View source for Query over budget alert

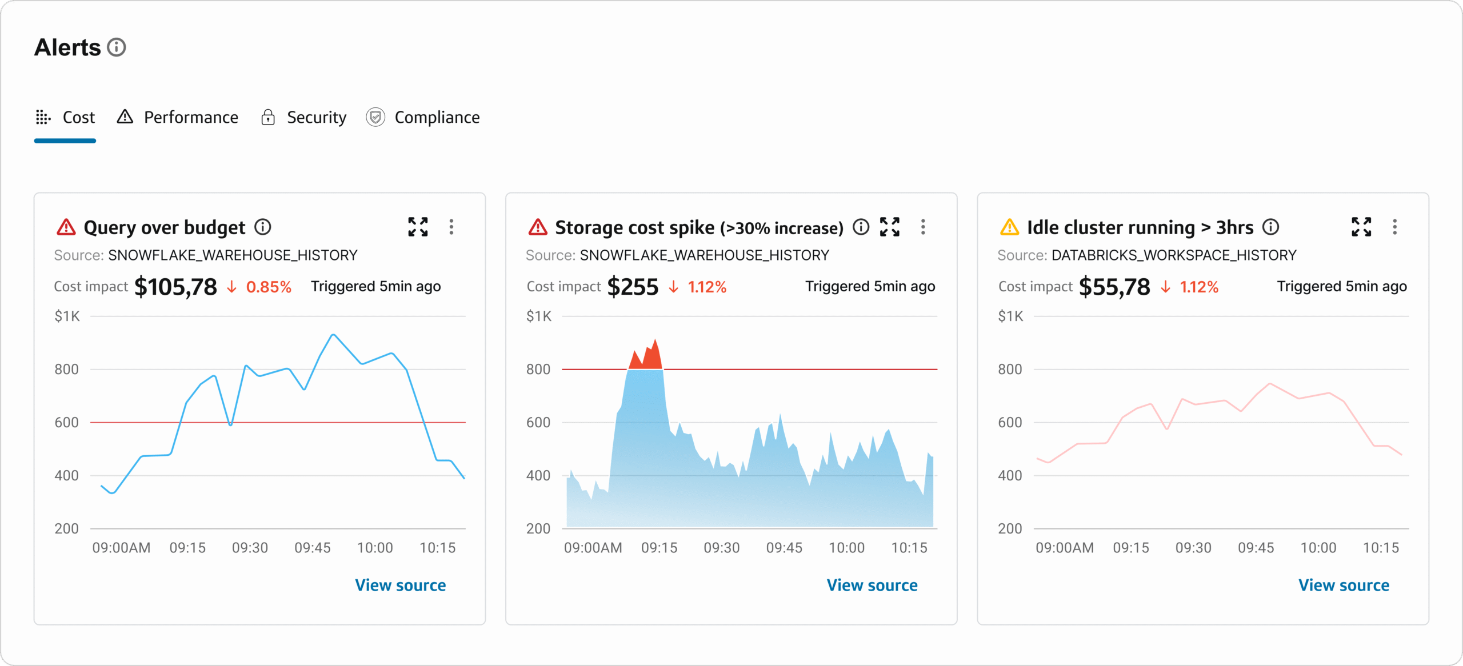point(400,585)
